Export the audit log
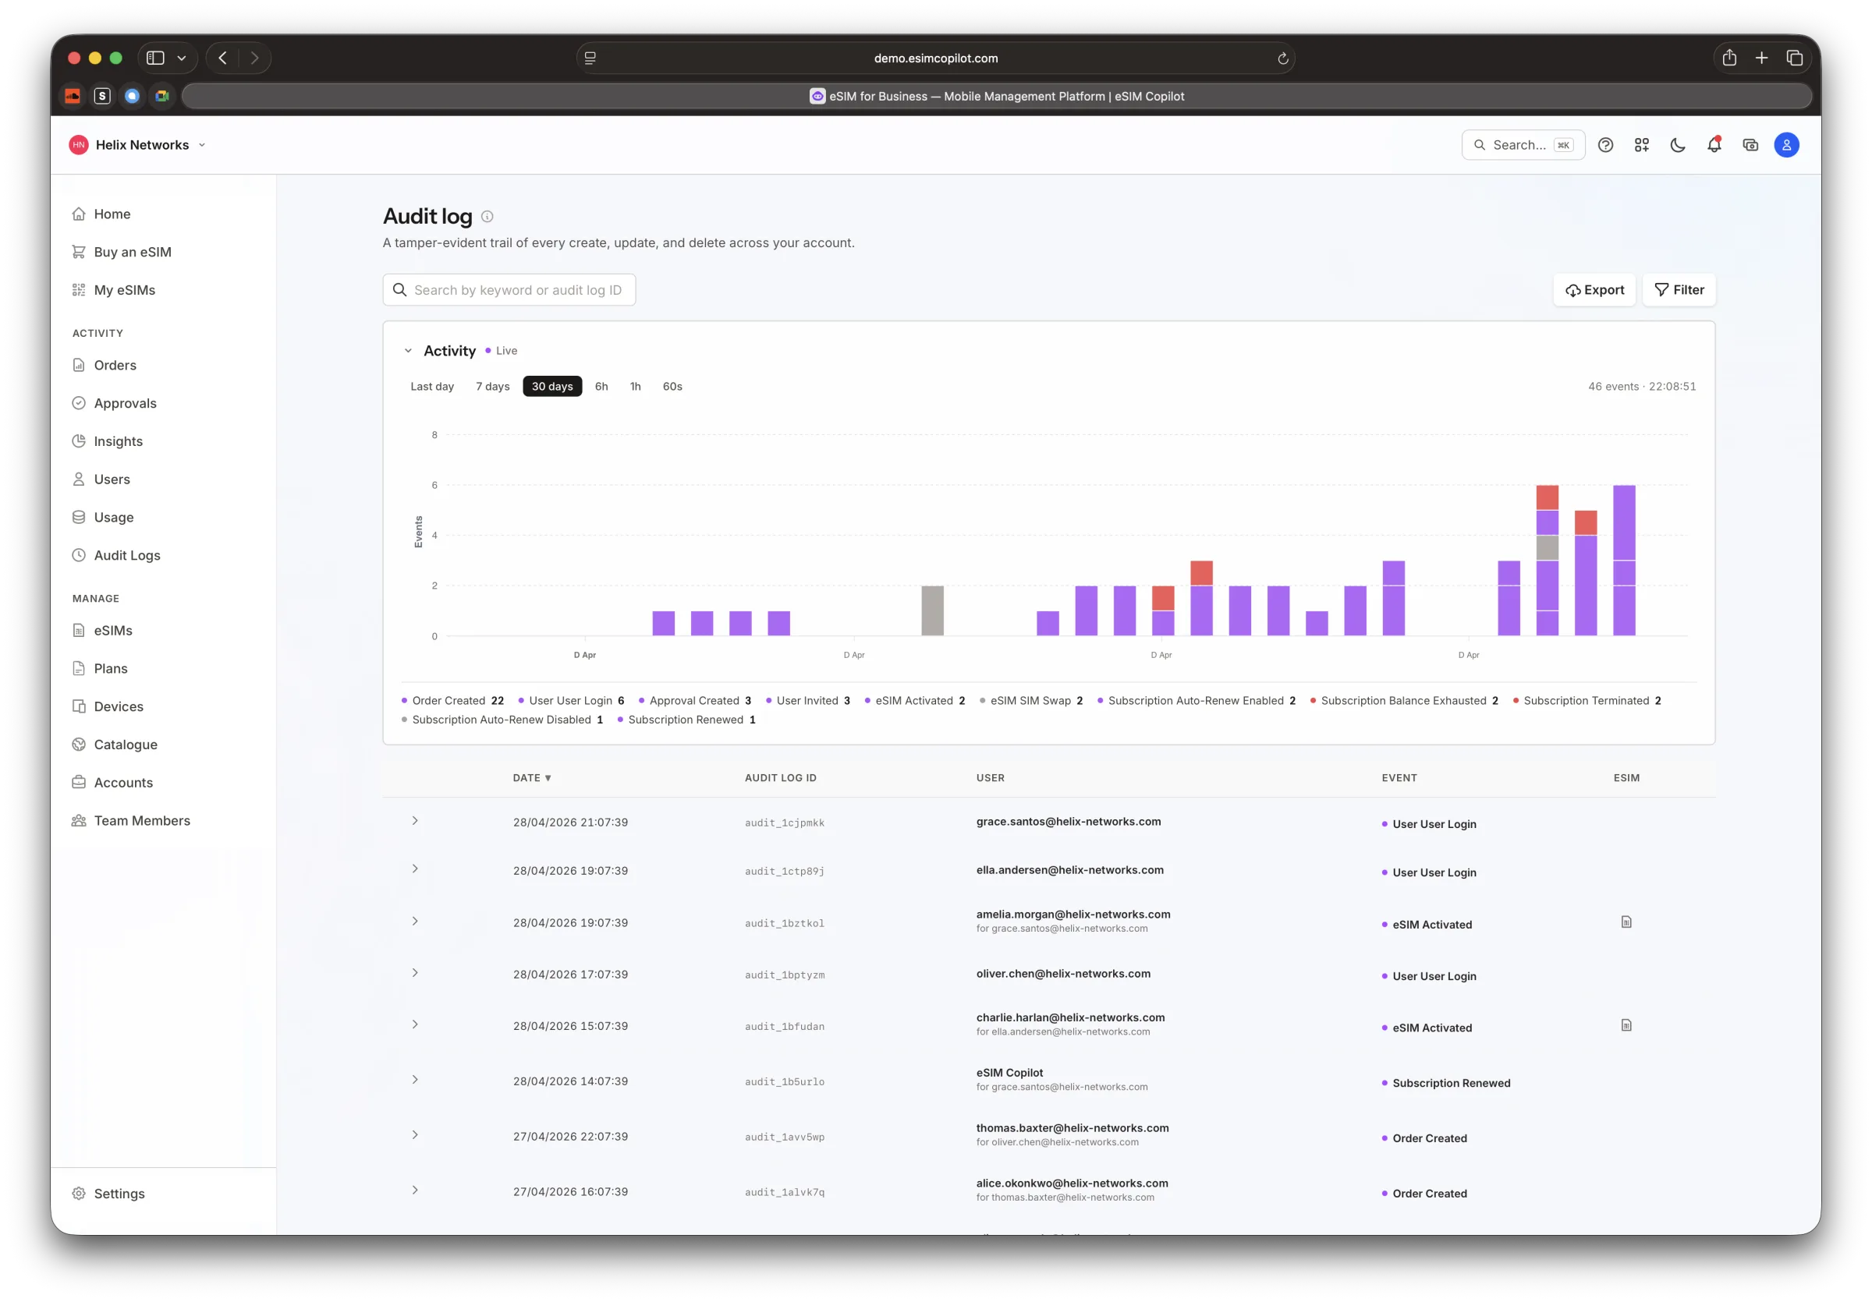 coord(1594,290)
